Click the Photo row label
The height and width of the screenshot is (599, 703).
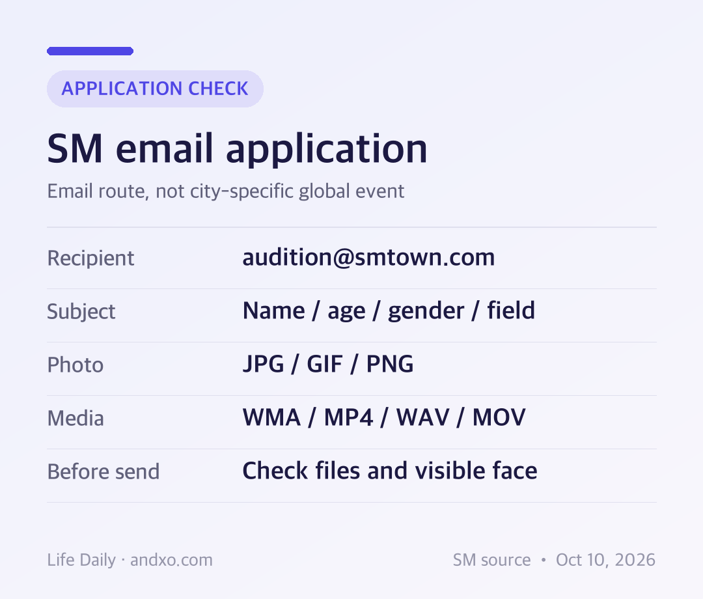pyautogui.click(x=76, y=365)
